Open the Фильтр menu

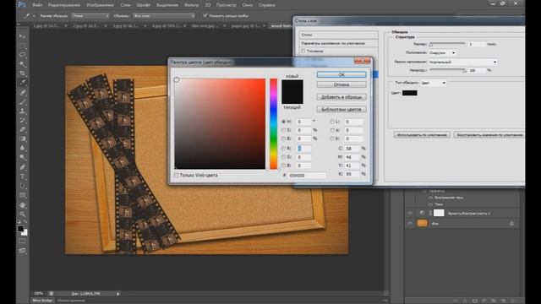pyautogui.click(x=192, y=5)
